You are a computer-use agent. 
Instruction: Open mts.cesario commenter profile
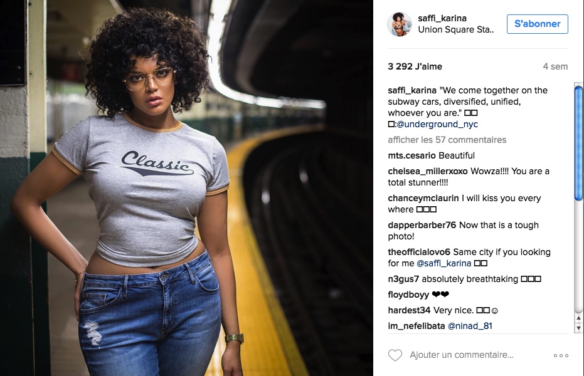pyautogui.click(x=411, y=155)
